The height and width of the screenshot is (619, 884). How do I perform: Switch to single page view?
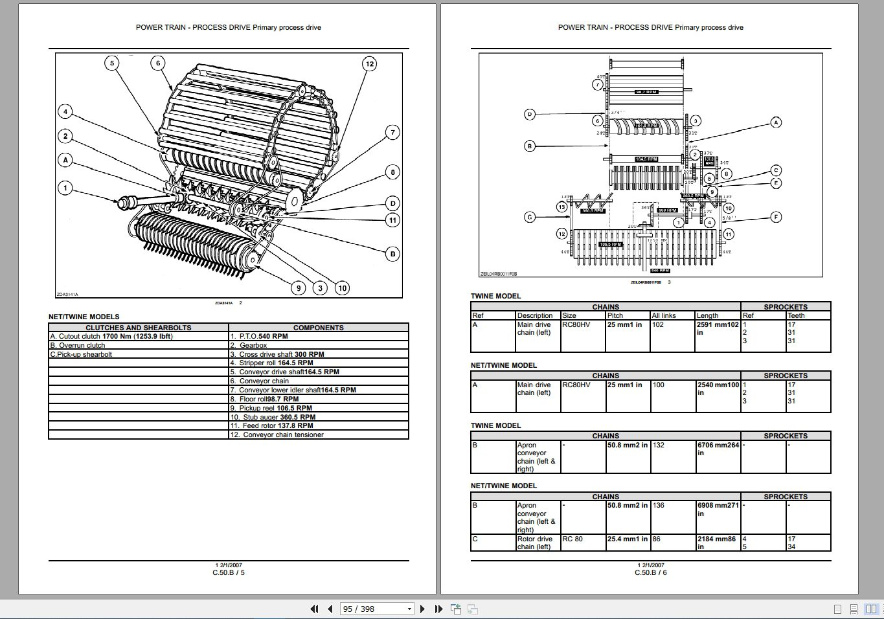pyautogui.click(x=837, y=609)
